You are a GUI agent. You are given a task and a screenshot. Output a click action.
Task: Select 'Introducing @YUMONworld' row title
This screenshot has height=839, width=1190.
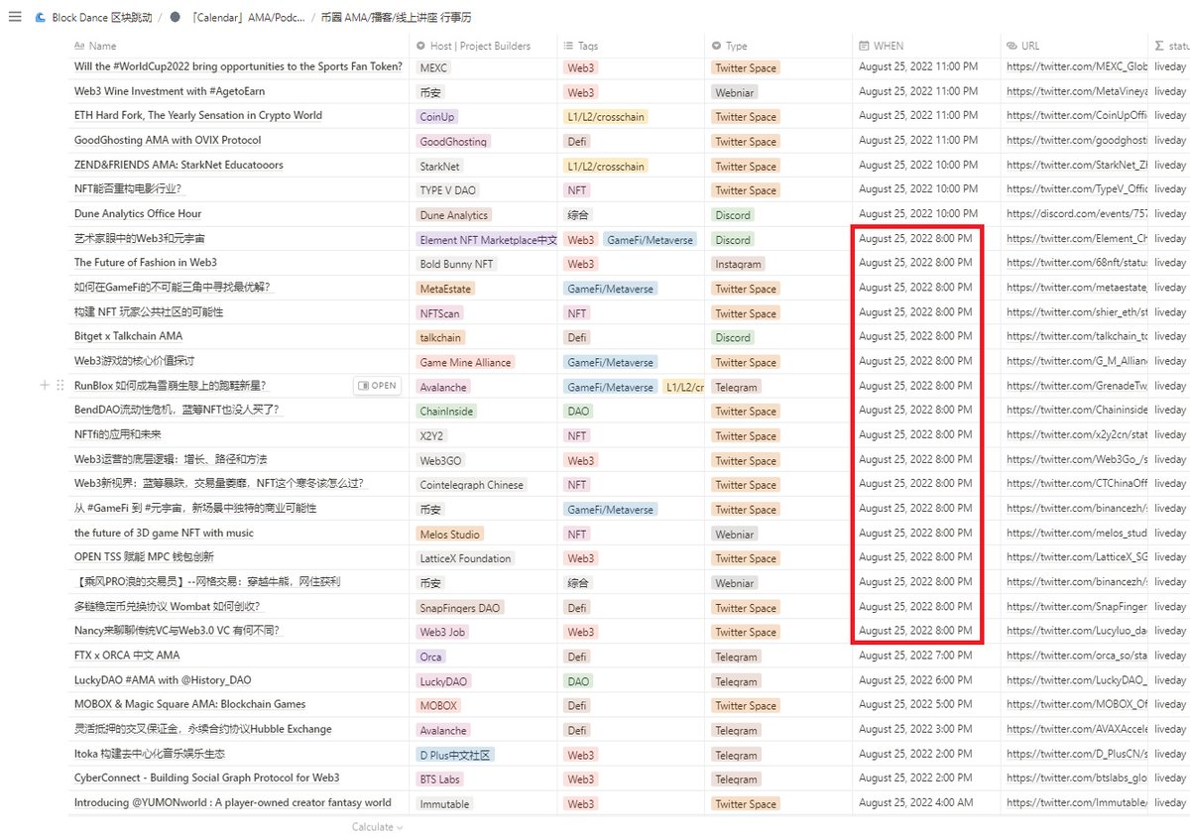pos(233,802)
